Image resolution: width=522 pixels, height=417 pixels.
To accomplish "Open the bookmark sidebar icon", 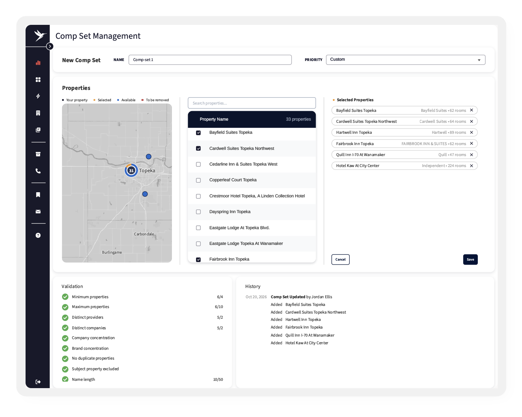I will pyautogui.click(x=38, y=195).
